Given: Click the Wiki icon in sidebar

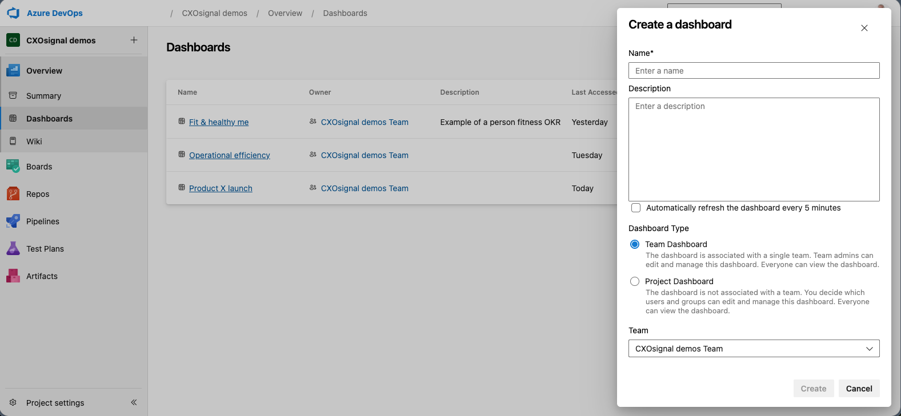Looking at the screenshot, I should tap(13, 141).
